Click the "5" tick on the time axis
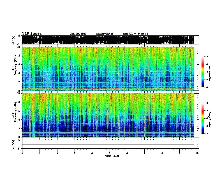This screenshot has width=222, height=172. (110, 153)
